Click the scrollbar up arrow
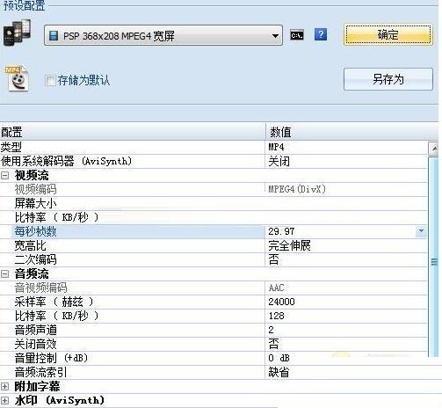 [433, 149]
